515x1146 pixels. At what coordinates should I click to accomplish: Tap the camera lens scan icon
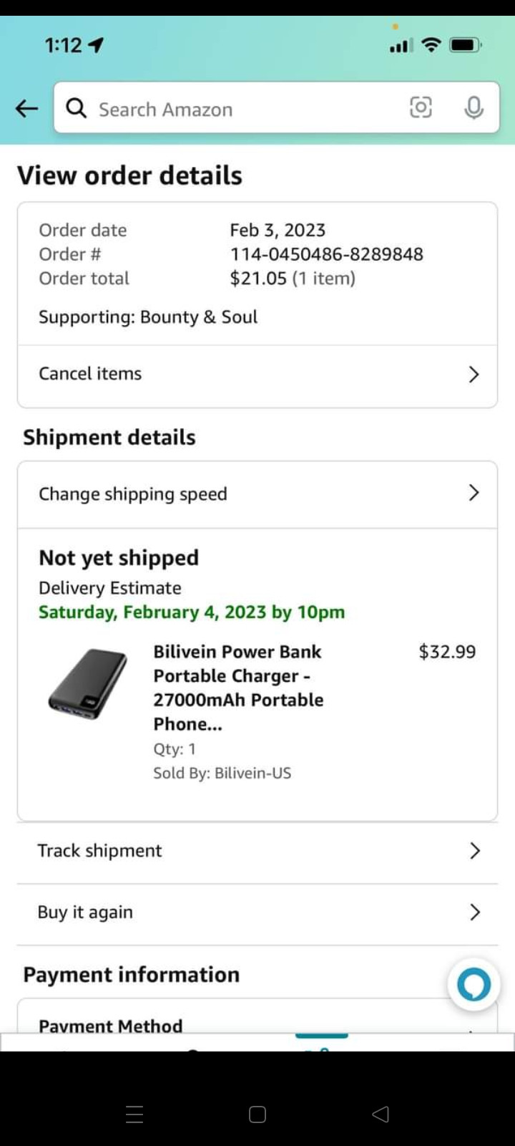pos(421,108)
